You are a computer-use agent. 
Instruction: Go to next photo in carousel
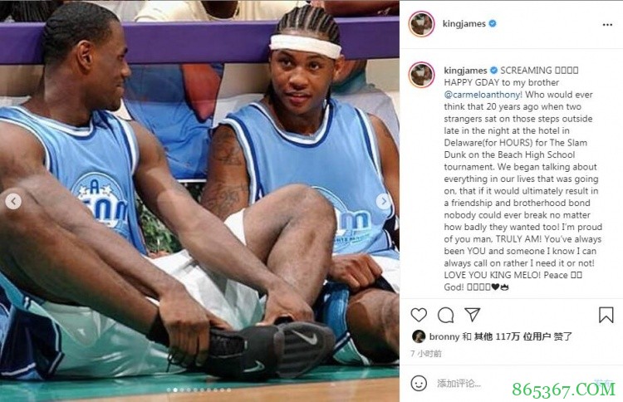384,201
